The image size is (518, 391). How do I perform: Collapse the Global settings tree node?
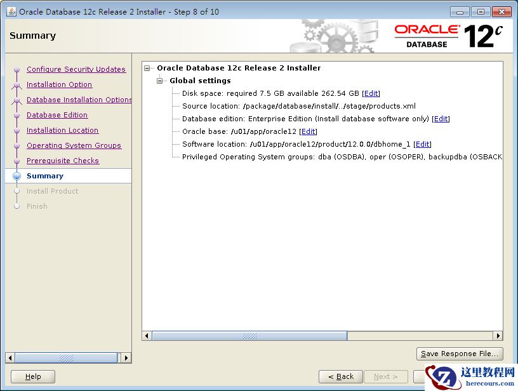160,81
